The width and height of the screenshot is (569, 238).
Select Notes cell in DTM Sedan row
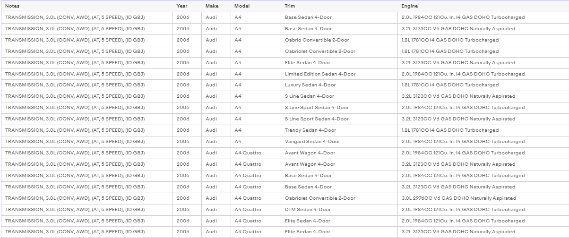tap(87, 210)
